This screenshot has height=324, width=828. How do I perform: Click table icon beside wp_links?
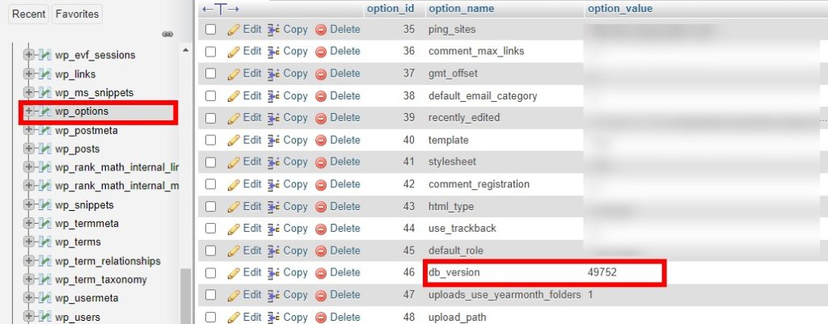pyautogui.click(x=45, y=74)
